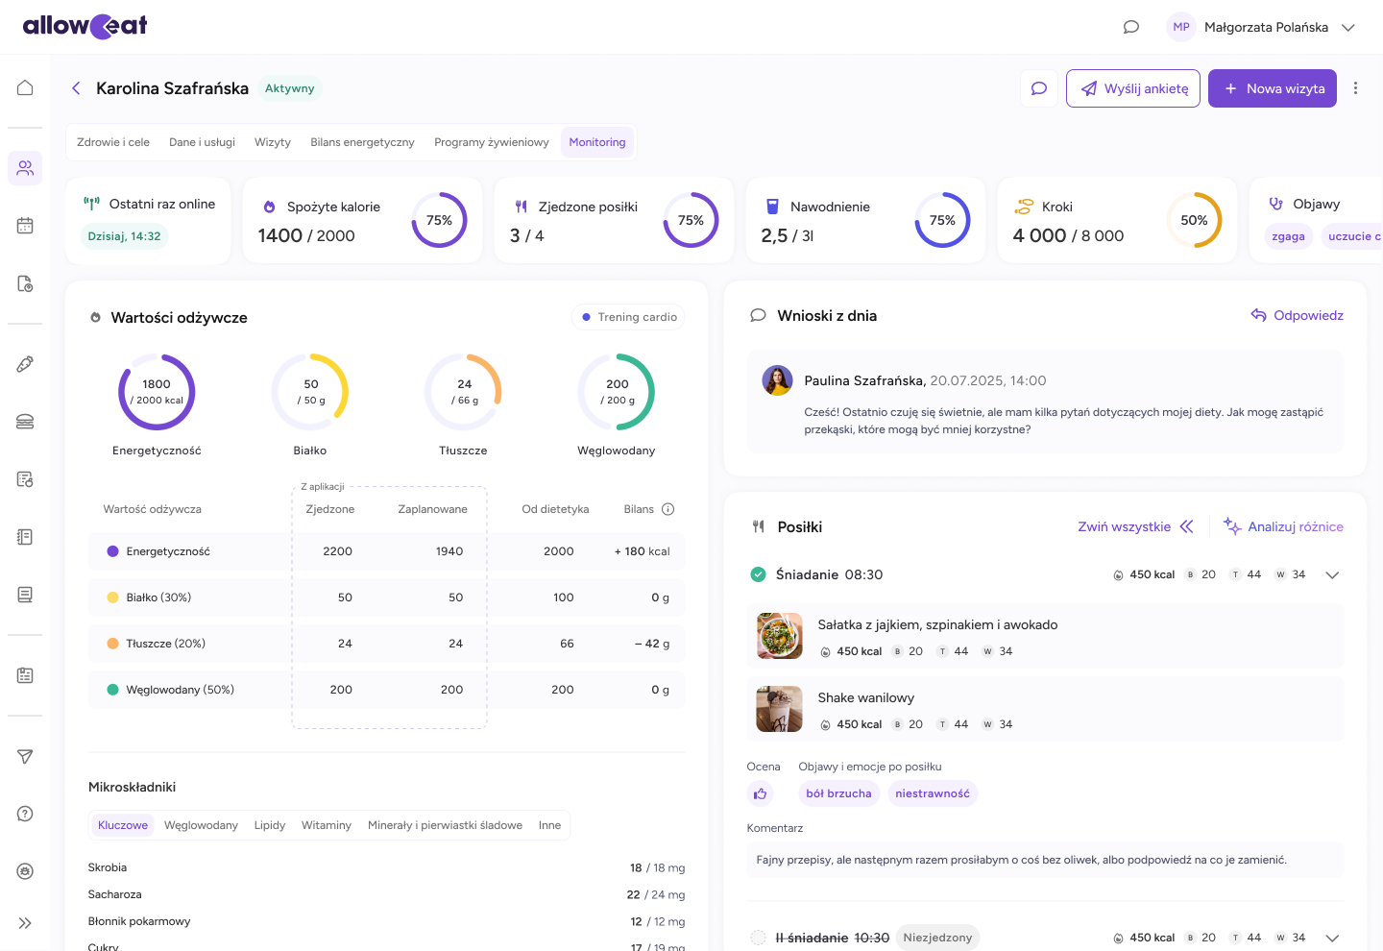This screenshot has height=951, width=1383.
Task: Click the home icon in sidebar
Action: pyautogui.click(x=25, y=87)
